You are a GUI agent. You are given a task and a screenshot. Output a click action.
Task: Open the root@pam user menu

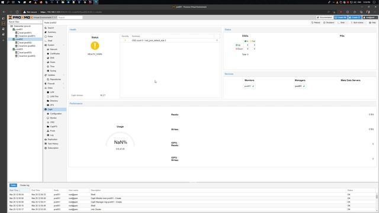[x=370, y=17]
